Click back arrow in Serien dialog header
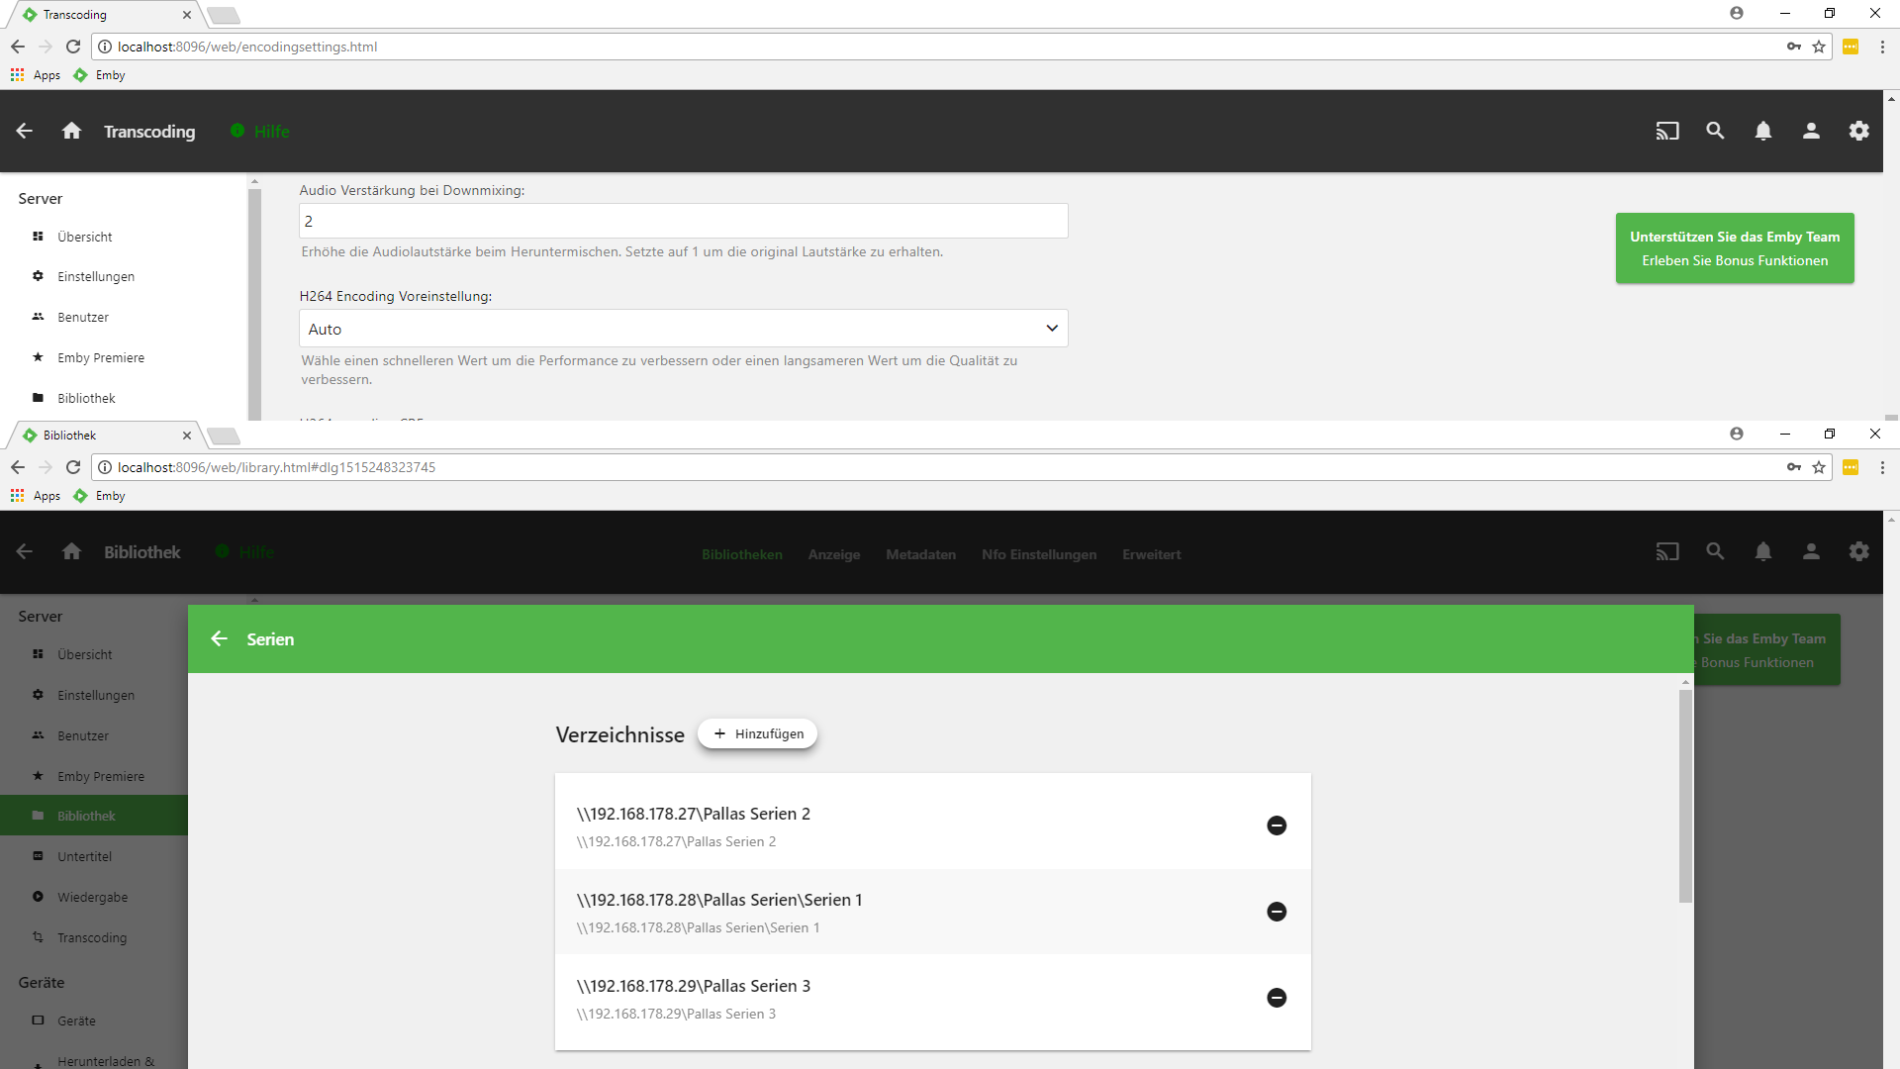The image size is (1900, 1069). tap(220, 638)
